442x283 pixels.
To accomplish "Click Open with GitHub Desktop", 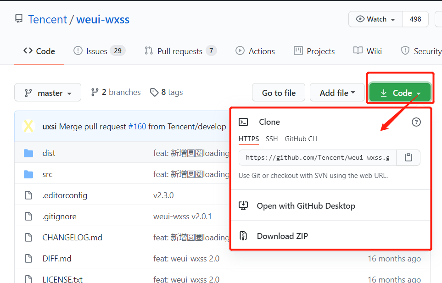I will pyautogui.click(x=306, y=206).
